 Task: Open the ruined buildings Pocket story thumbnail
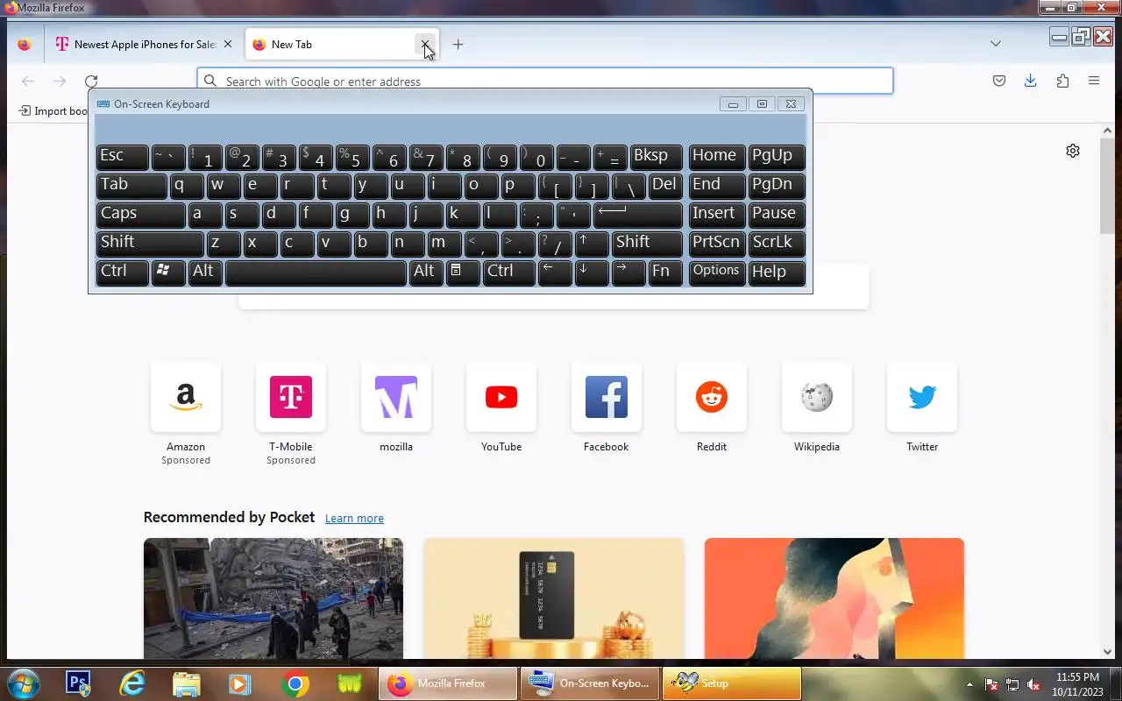(273, 598)
